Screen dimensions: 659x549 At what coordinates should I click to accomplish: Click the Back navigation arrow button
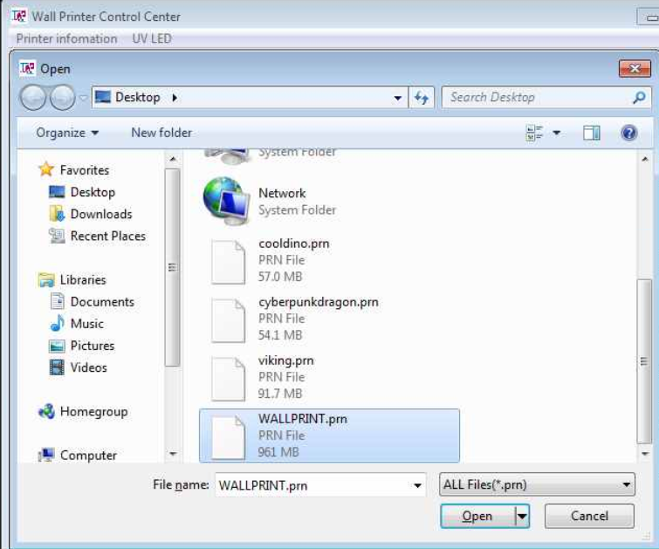(32, 98)
